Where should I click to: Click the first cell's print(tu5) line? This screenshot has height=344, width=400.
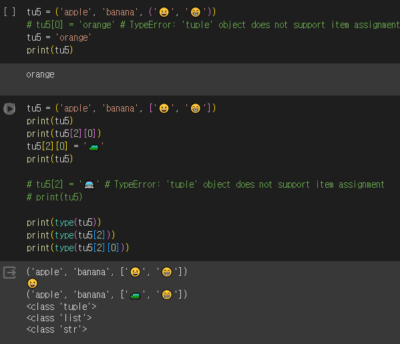coord(49,50)
